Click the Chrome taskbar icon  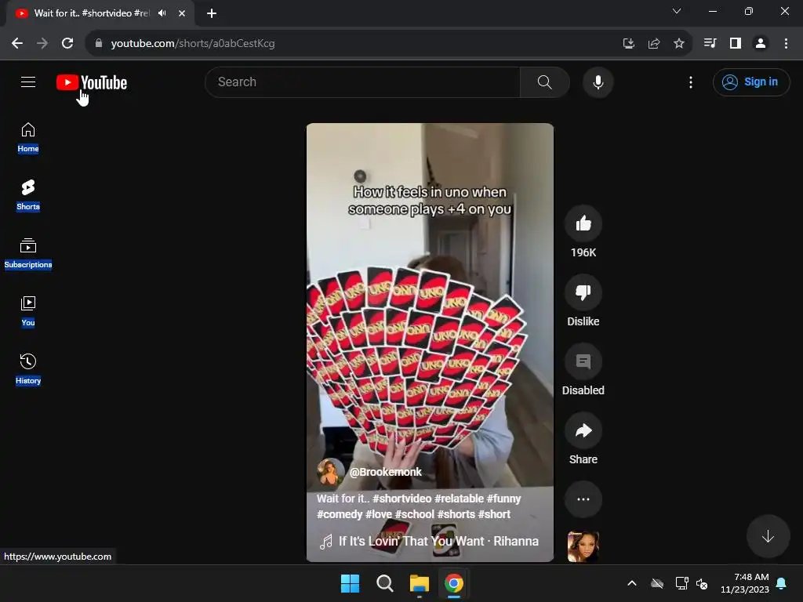pyautogui.click(x=454, y=583)
